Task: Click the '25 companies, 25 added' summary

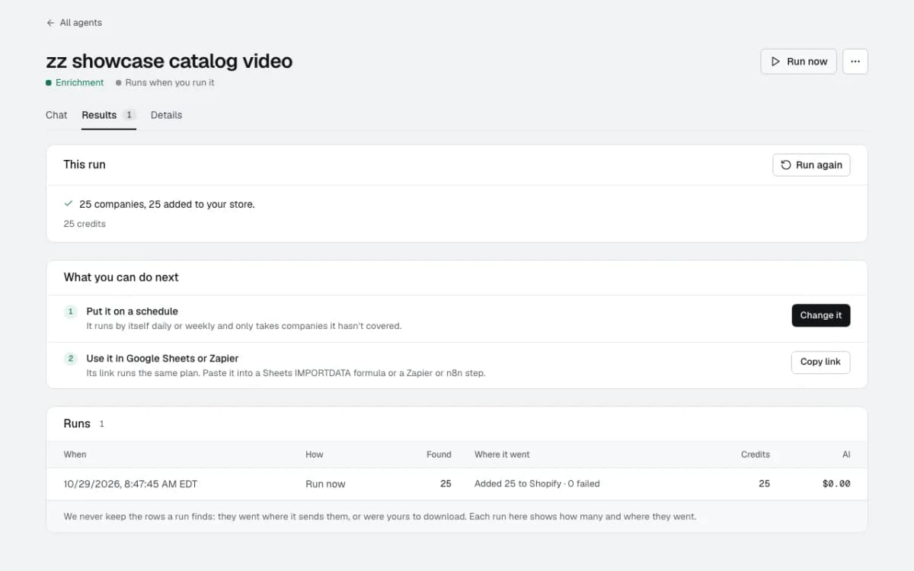Action: pos(167,204)
